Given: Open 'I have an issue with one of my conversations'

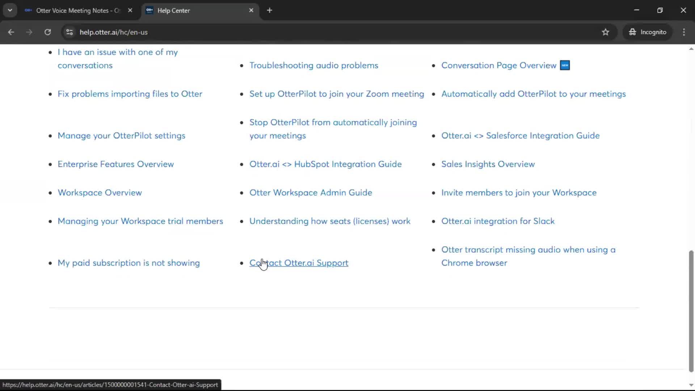Looking at the screenshot, I should pyautogui.click(x=118, y=59).
